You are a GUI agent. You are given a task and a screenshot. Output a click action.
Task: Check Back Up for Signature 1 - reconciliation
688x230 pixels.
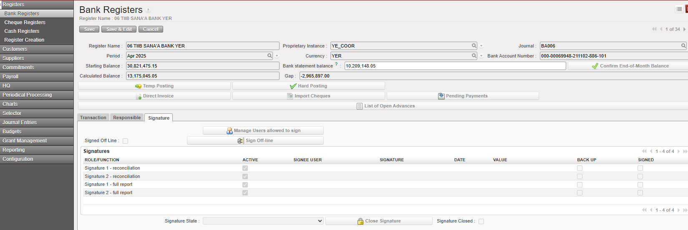pos(580,168)
